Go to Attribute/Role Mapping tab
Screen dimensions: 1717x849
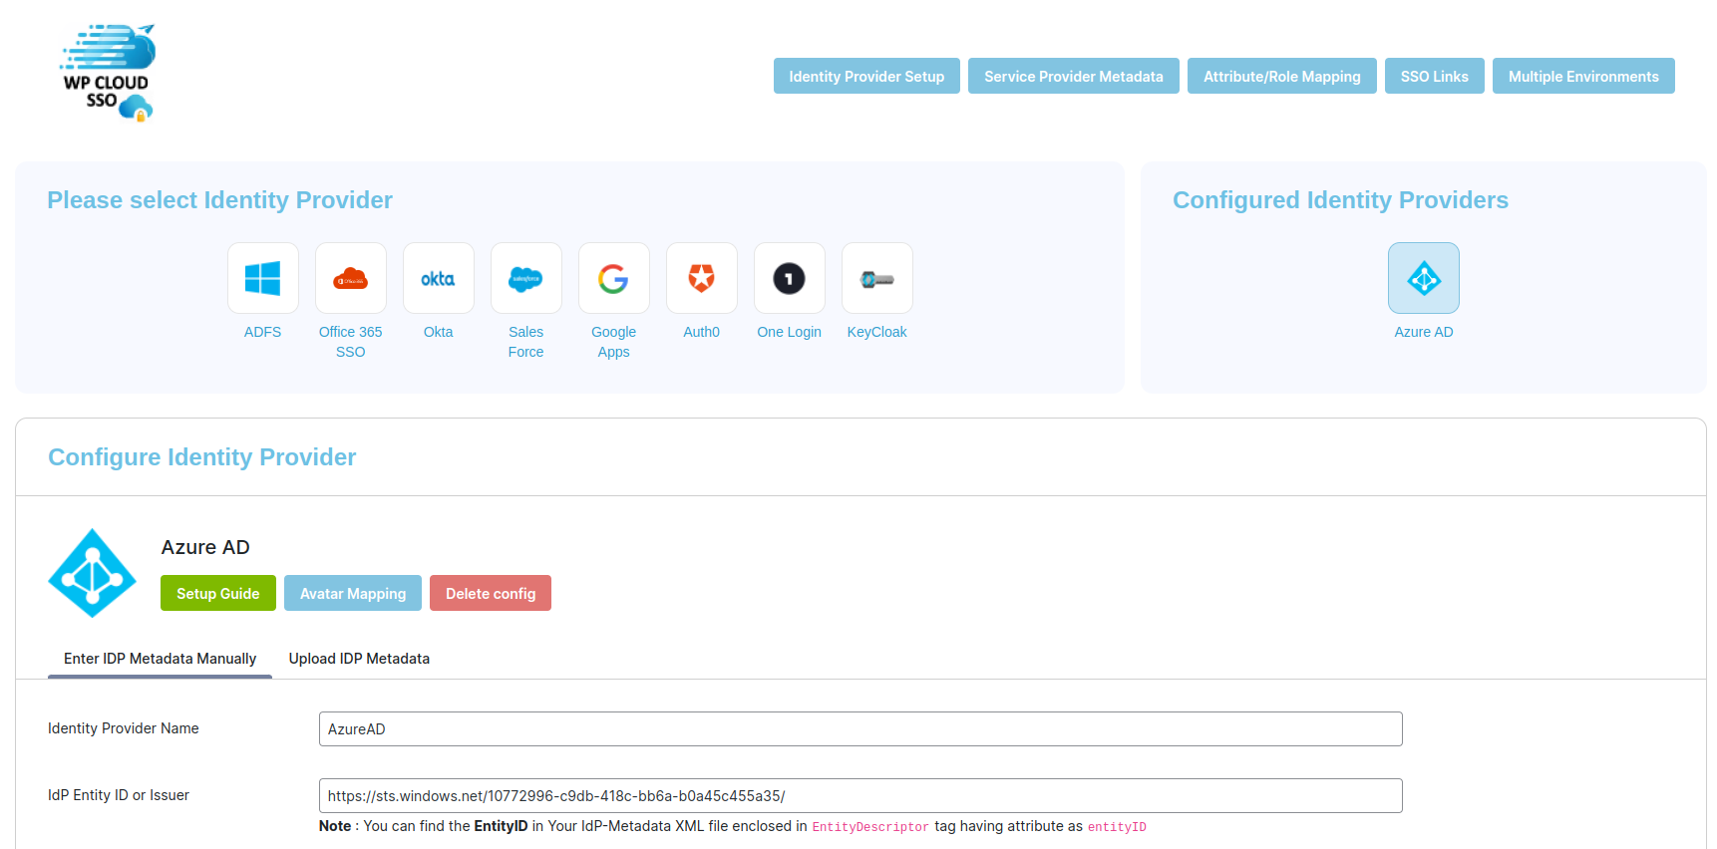tap(1282, 76)
